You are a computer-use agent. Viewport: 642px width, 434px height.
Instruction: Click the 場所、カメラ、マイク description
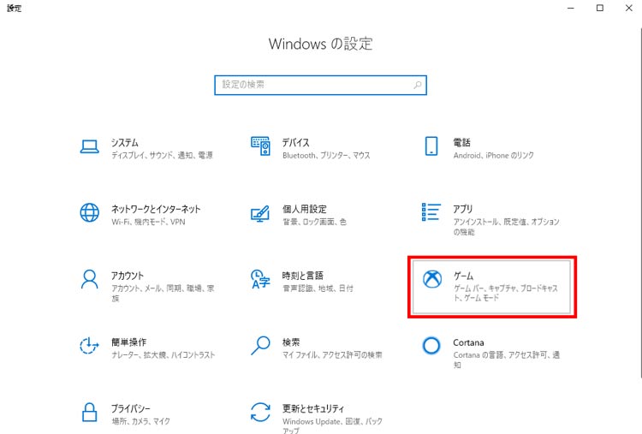(x=140, y=421)
